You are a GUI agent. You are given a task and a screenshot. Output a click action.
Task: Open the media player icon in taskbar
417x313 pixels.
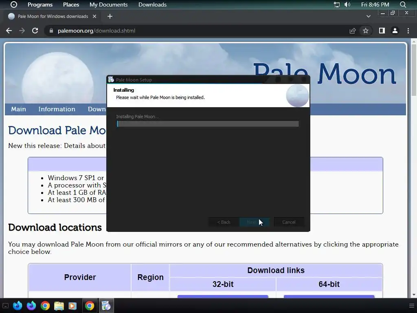pyautogui.click(x=72, y=306)
